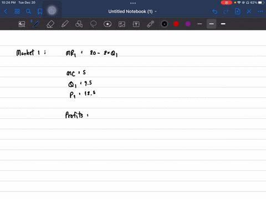Select the Text box tool

pos(136,24)
